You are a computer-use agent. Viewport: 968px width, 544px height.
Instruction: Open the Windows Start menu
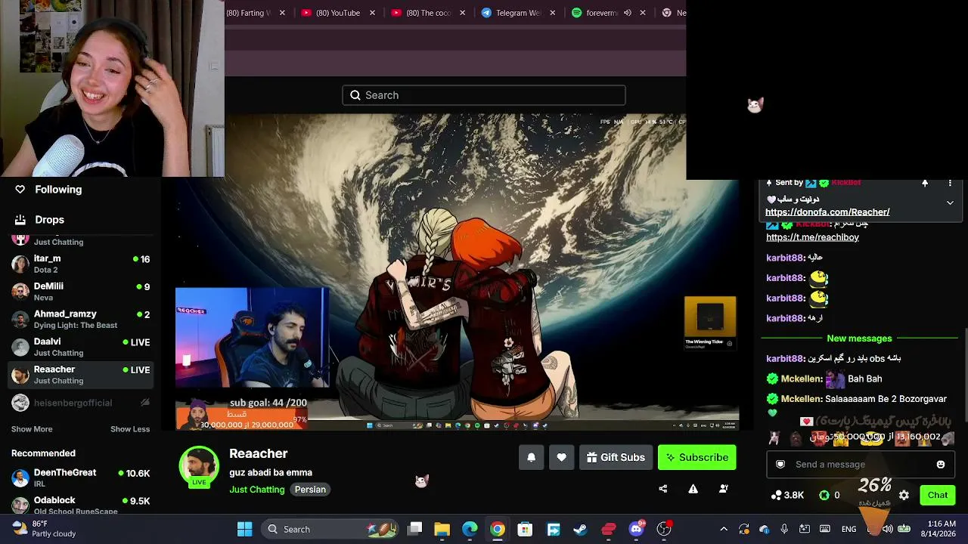click(x=244, y=529)
